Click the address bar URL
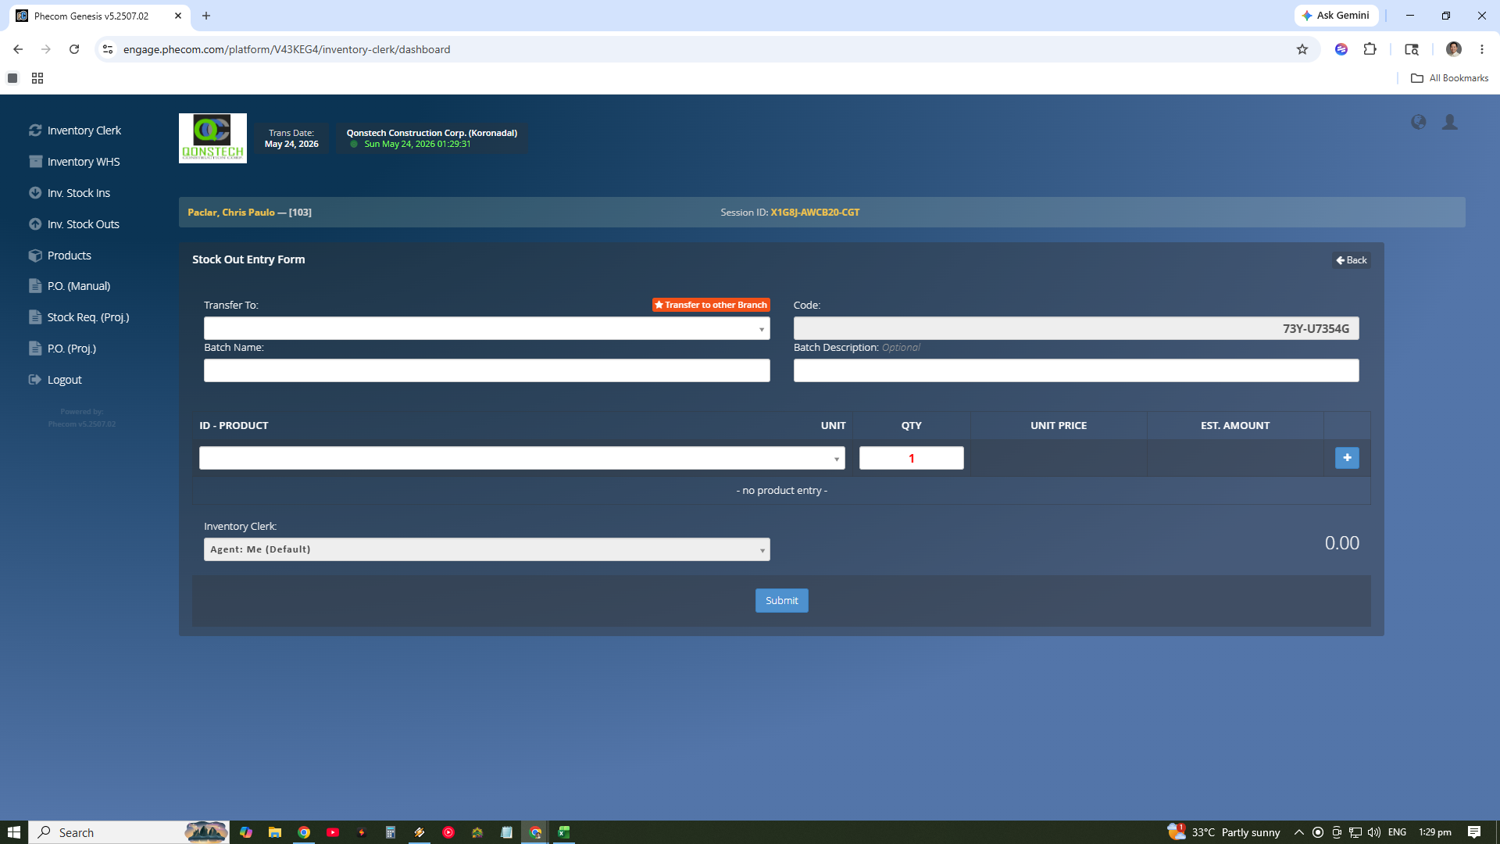Viewport: 1500px width, 844px height. coord(287,49)
